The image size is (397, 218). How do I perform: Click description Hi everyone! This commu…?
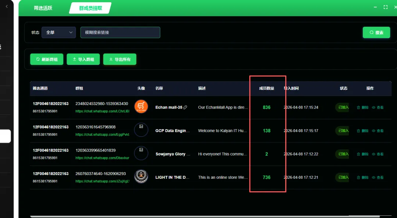tap(222, 154)
